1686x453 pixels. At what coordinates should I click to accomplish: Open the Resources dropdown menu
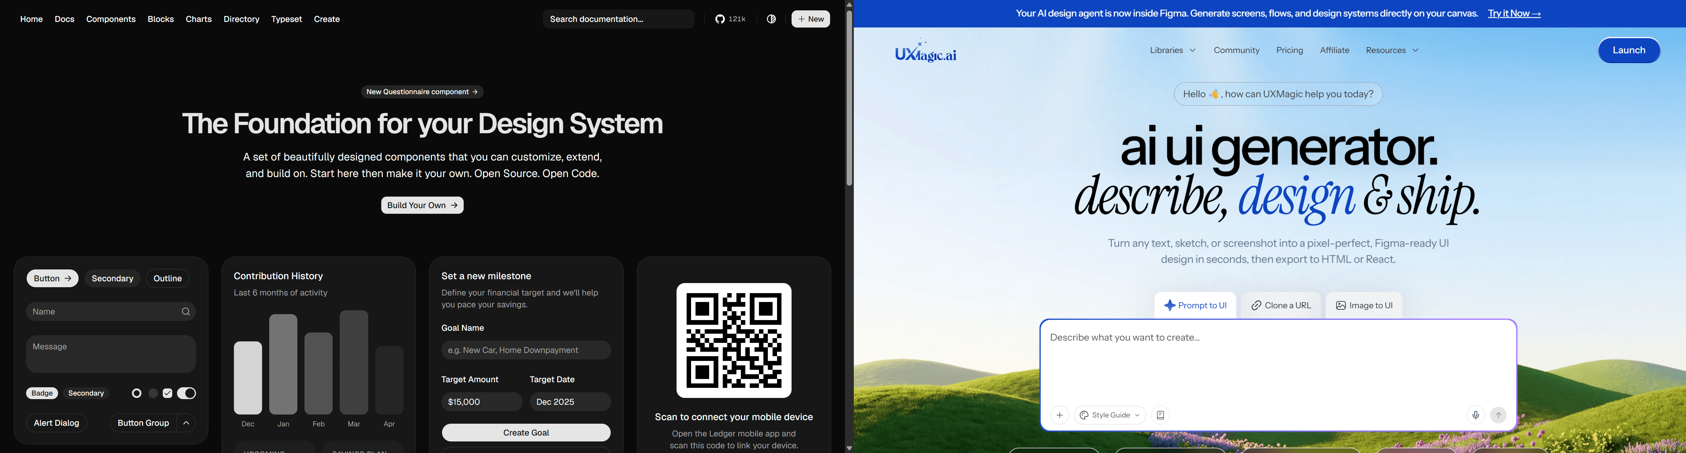click(x=1392, y=50)
